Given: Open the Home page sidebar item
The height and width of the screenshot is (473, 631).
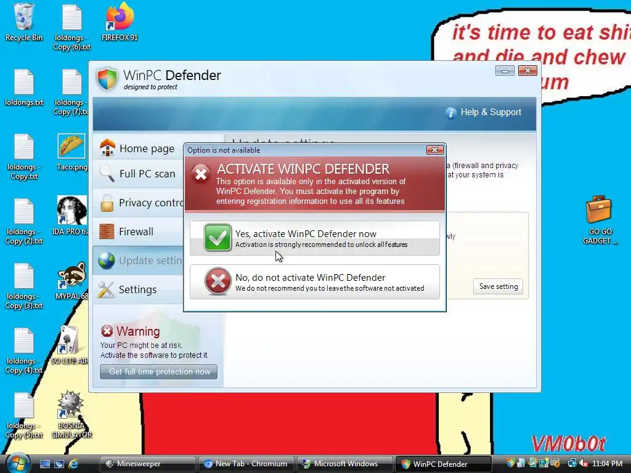Looking at the screenshot, I should 137,148.
